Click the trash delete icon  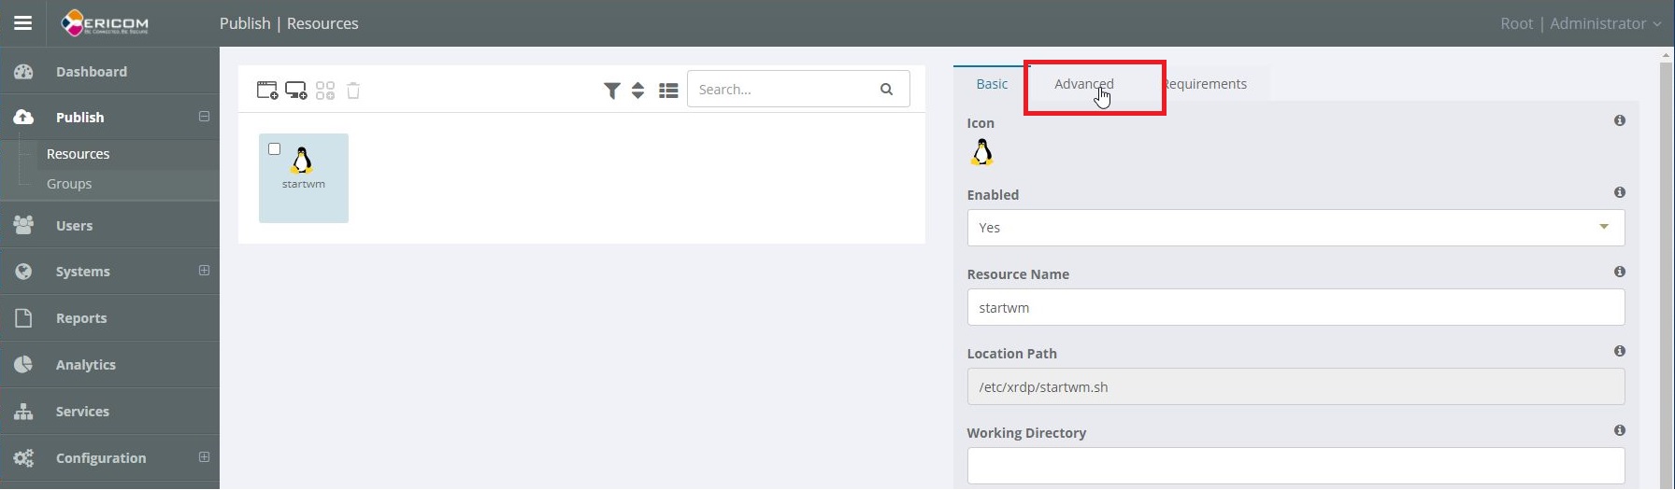pos(353,91)
